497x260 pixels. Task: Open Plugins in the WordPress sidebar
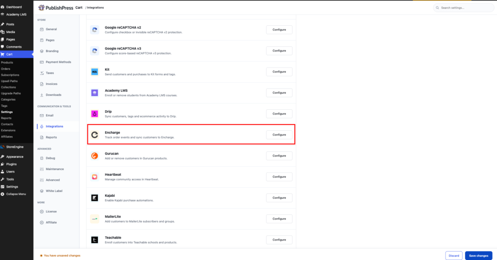pos(12,164)
